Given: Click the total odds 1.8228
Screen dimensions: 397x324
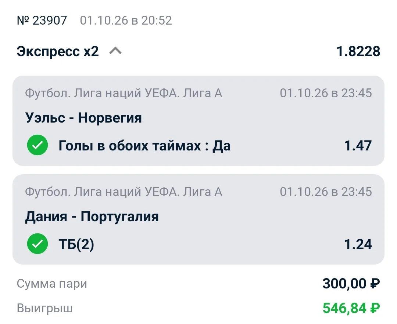Looking at the screenshot, I should pyautogui.click(x=358, y=51).
